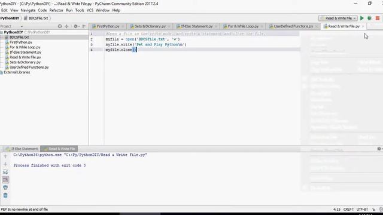
Task: Open the VCS menu
Action: [90, 10]
